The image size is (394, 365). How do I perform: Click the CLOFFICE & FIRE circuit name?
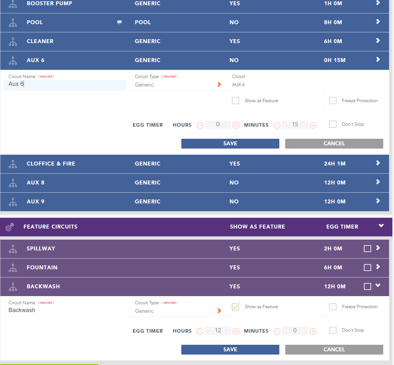pos(51,164)
